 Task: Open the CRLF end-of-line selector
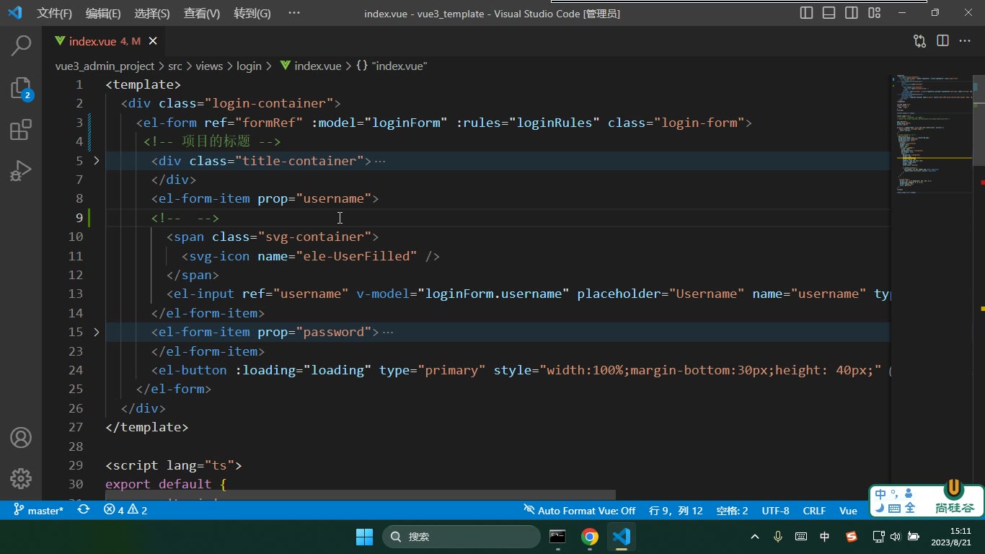pyautogui.click(x=814, y=510)
